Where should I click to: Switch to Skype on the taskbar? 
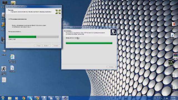pos(30,98)
